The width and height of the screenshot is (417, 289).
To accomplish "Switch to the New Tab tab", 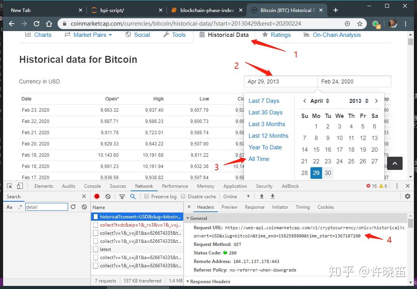I will pyautogui.click(x=21, y=10).
